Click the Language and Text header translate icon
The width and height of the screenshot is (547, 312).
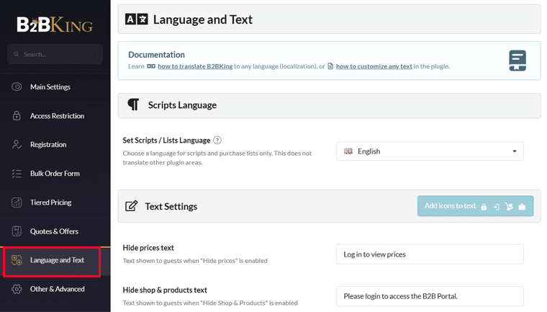click(137, 19)
